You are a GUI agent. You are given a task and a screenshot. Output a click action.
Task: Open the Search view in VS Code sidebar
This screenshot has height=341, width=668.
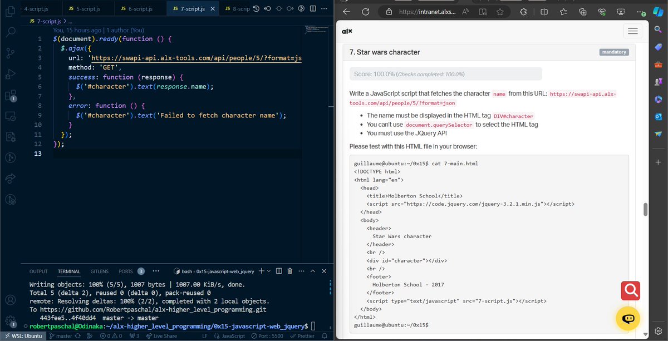tap(9, 32)
